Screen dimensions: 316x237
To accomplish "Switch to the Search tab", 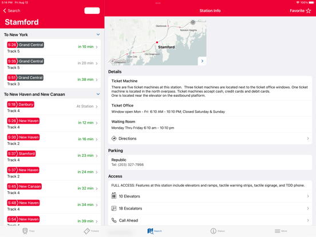I will (155, 231).
